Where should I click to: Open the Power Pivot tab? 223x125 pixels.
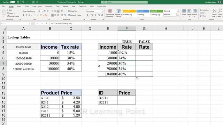pos(102,6)
